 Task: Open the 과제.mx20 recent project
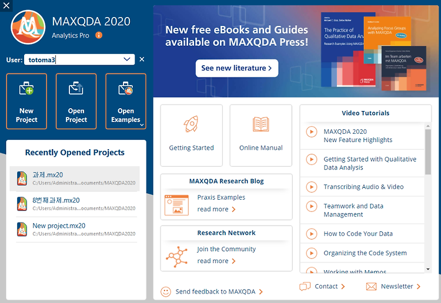pyautogui.click(x=75, y=179)
